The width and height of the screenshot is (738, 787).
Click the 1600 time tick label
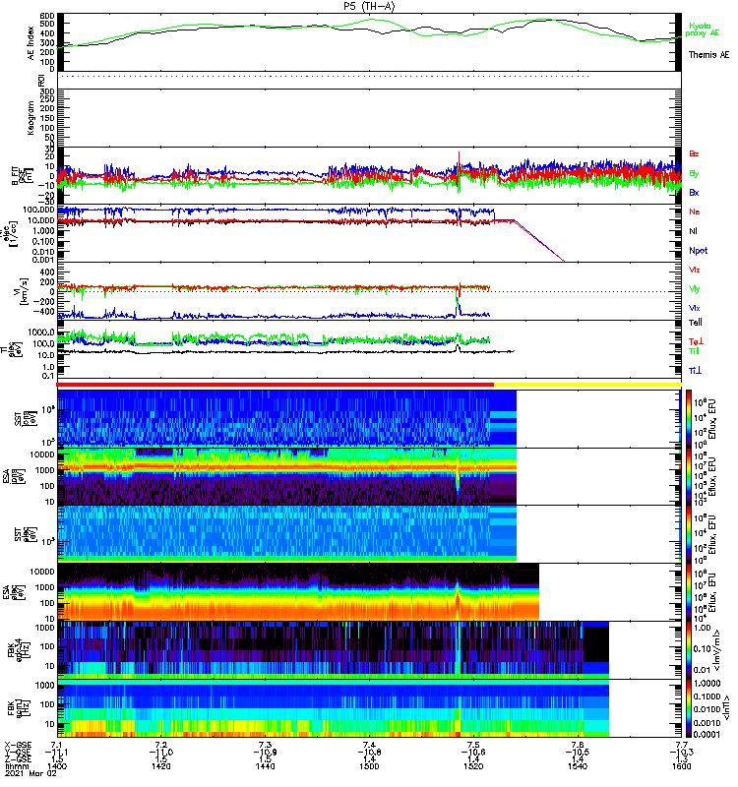point(681,766)
